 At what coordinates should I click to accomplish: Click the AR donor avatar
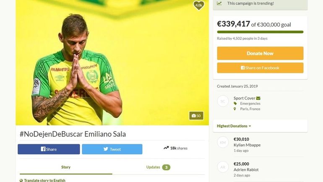[x=223, y=167]
